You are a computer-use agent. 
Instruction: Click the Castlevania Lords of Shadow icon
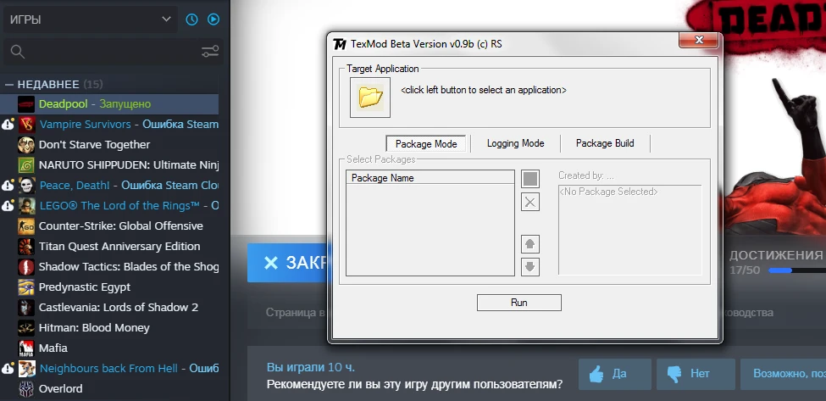pos(26,307)
